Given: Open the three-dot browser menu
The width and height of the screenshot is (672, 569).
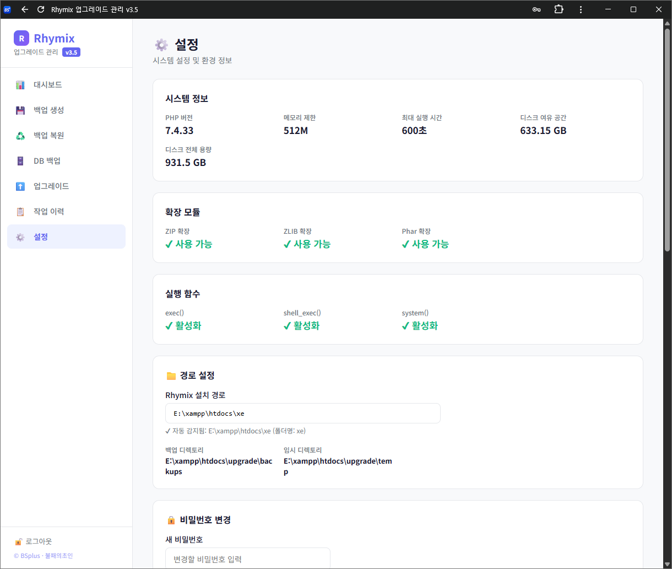Looking at the screenshot, I should [x=581, y=9].
